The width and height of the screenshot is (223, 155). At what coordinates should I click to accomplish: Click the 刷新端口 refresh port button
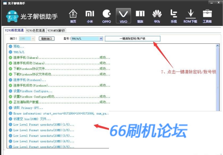pos(47,39)
